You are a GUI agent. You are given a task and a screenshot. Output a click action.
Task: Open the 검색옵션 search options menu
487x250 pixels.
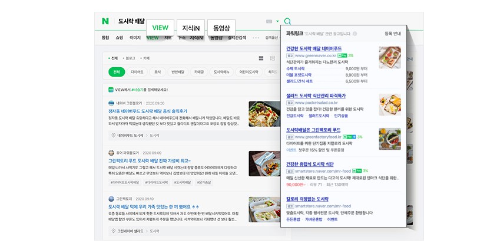(272, 38)
